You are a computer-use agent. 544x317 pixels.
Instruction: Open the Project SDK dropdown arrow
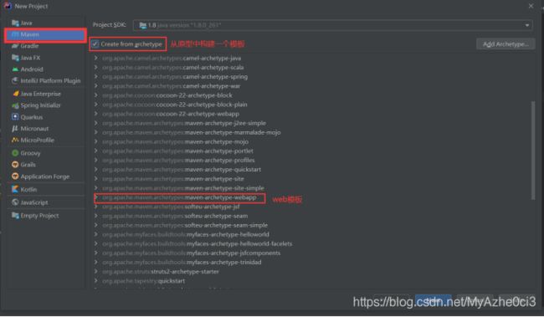point(527,25)
